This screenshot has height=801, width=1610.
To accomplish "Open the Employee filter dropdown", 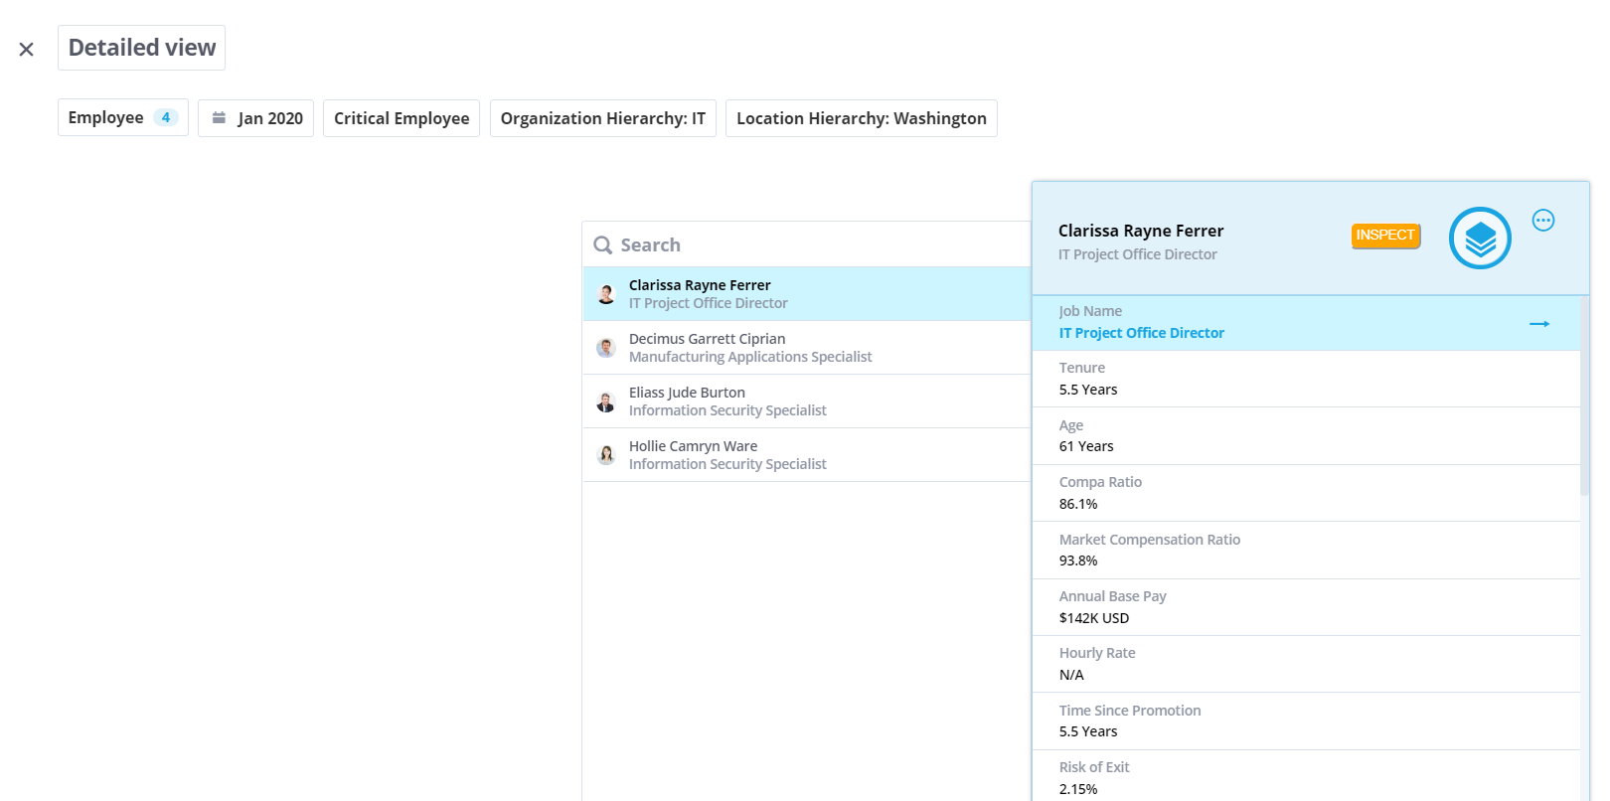I will pyautogui.click(x=123, y=117).
